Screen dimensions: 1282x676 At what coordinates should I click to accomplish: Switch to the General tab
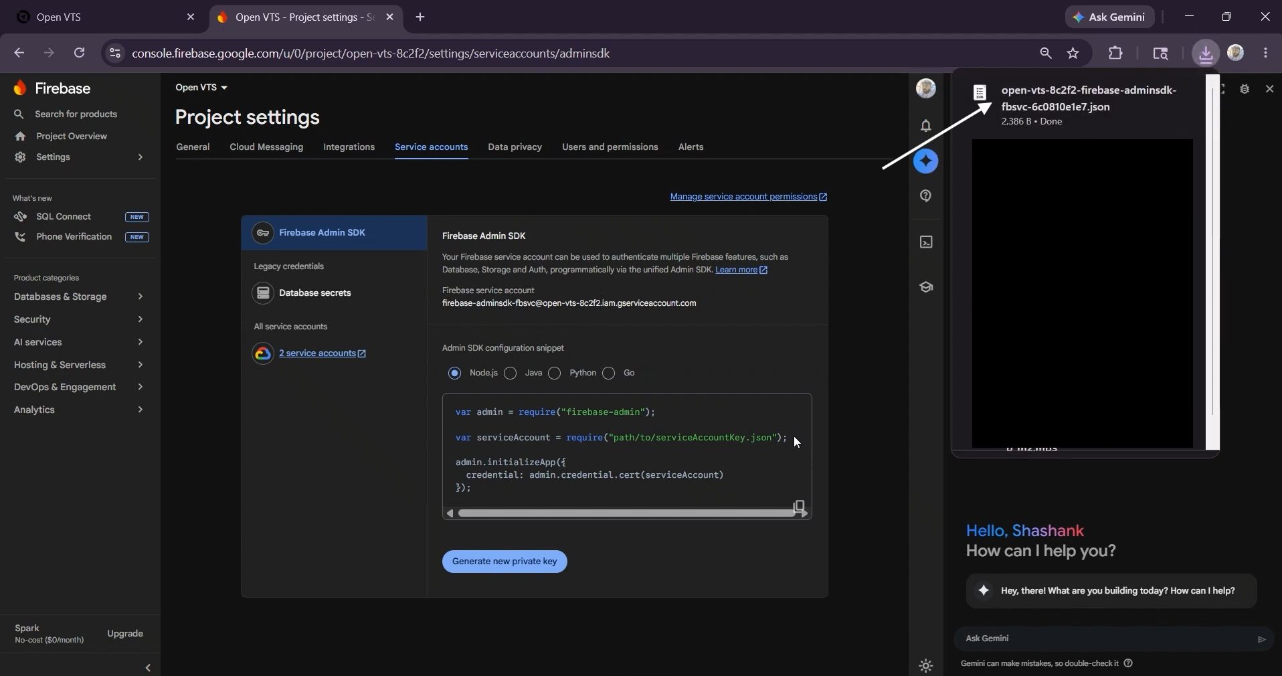pyautogui.click(x=193, y=147)
